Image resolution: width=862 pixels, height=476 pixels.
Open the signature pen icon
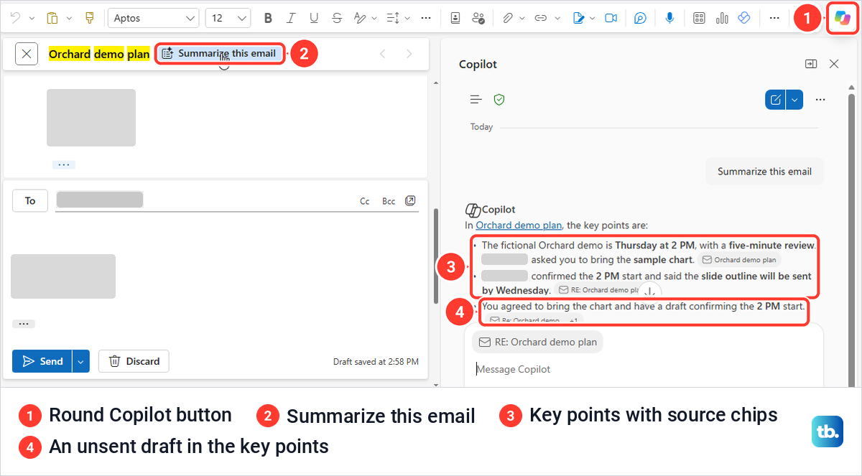(579, 18)
